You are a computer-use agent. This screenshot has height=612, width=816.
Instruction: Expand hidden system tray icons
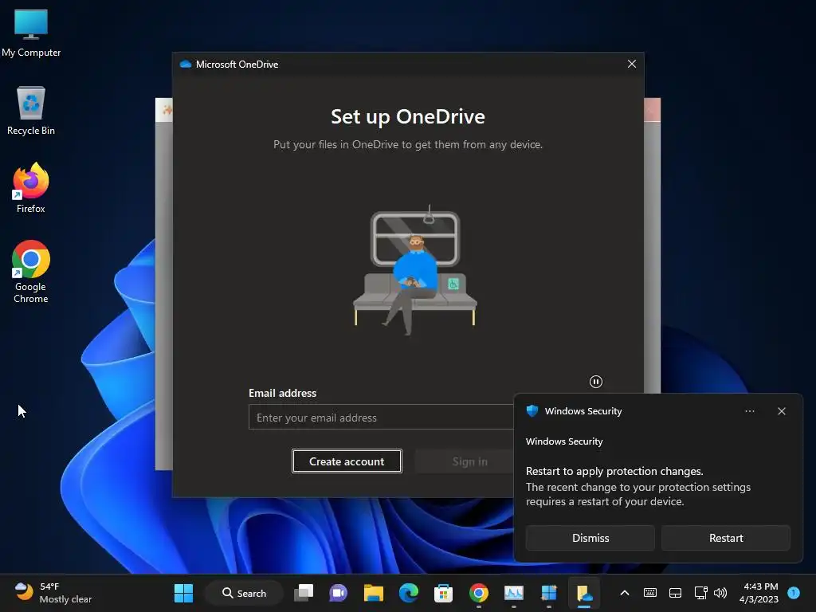pyautogui.click(x=625, y=593)
